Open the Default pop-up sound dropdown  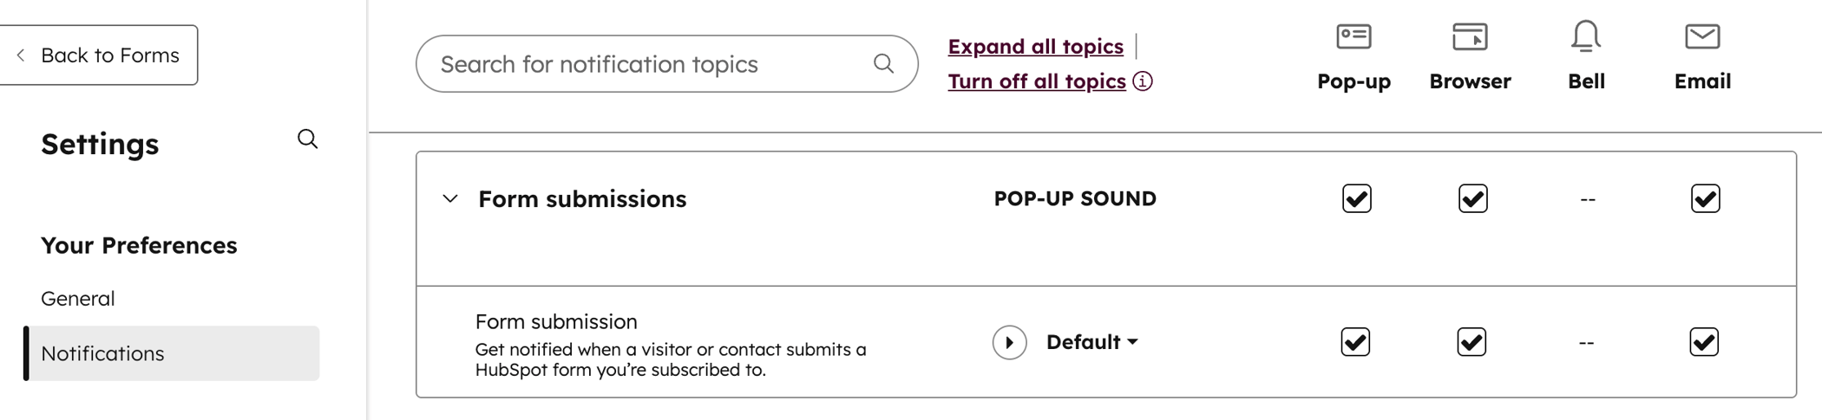(1092, 342)
